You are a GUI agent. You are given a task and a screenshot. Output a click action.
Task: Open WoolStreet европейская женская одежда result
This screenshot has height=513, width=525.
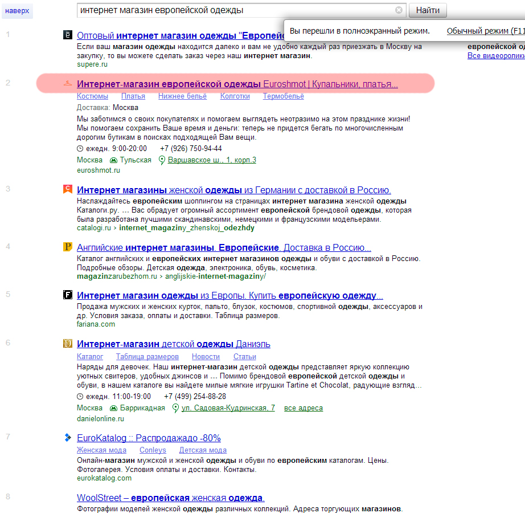point(171,498)
